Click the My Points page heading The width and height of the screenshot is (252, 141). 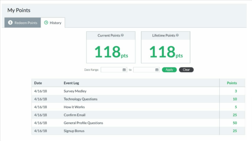point(19,10)
